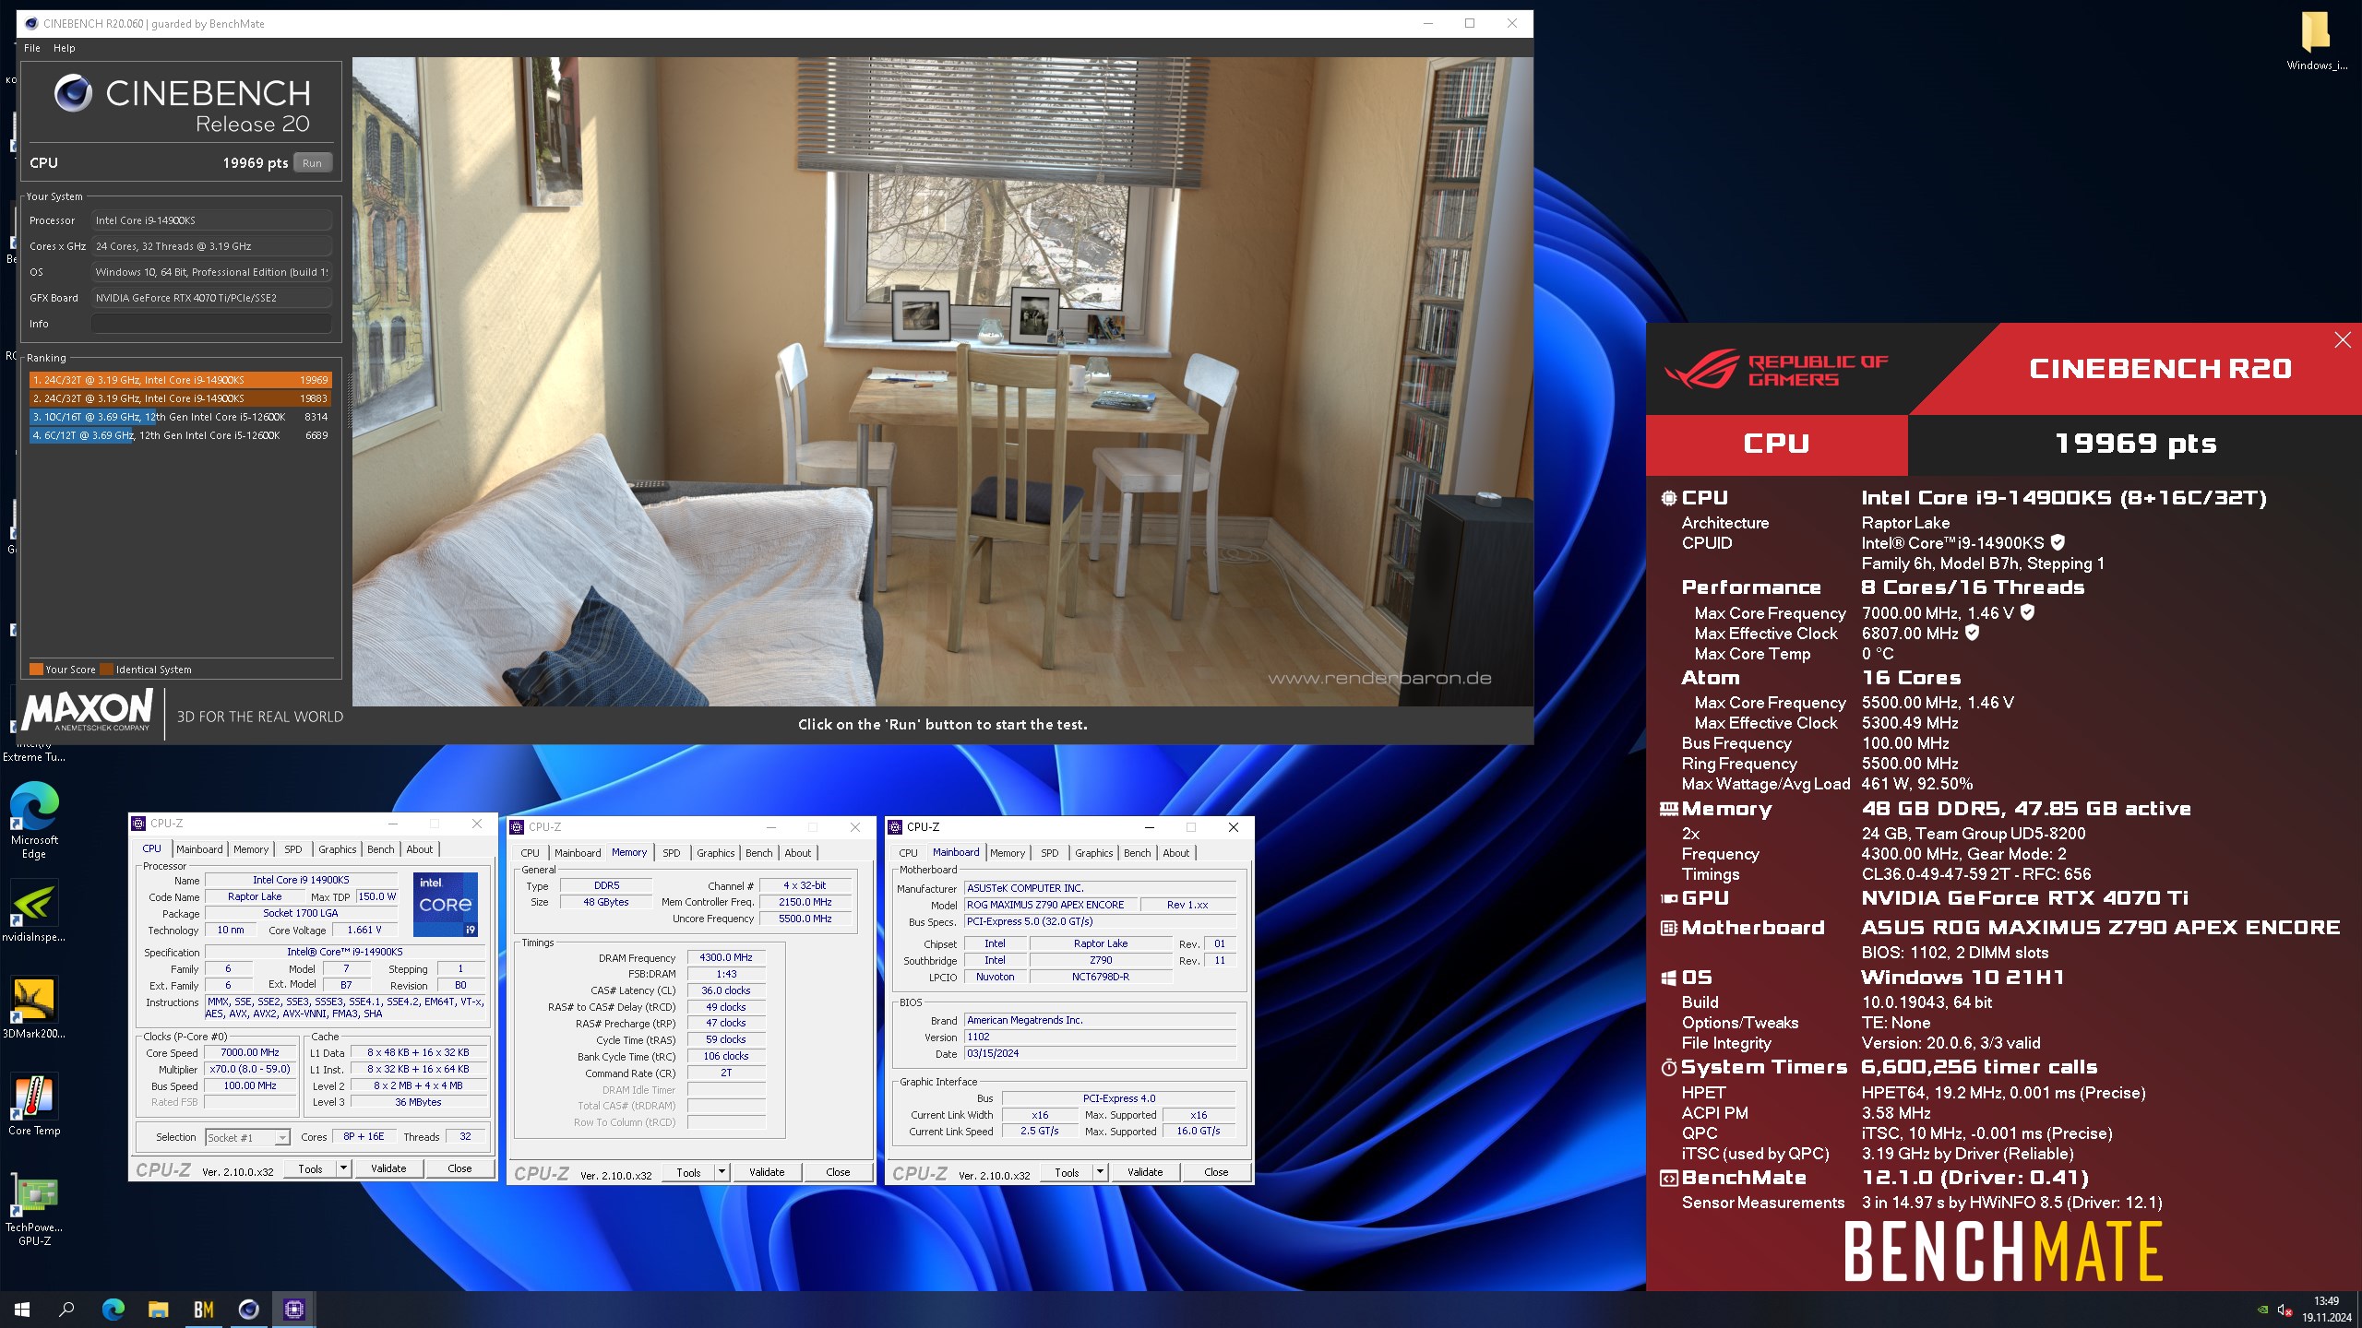The width and height of the screenshot is (2362, 1328).
Task: Click Validate in CPU-Z CPU window
Action: pyautogui.click(x=388, y=1168)
